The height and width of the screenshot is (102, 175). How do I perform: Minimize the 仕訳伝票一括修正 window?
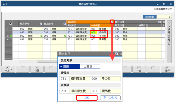[158, 4]
